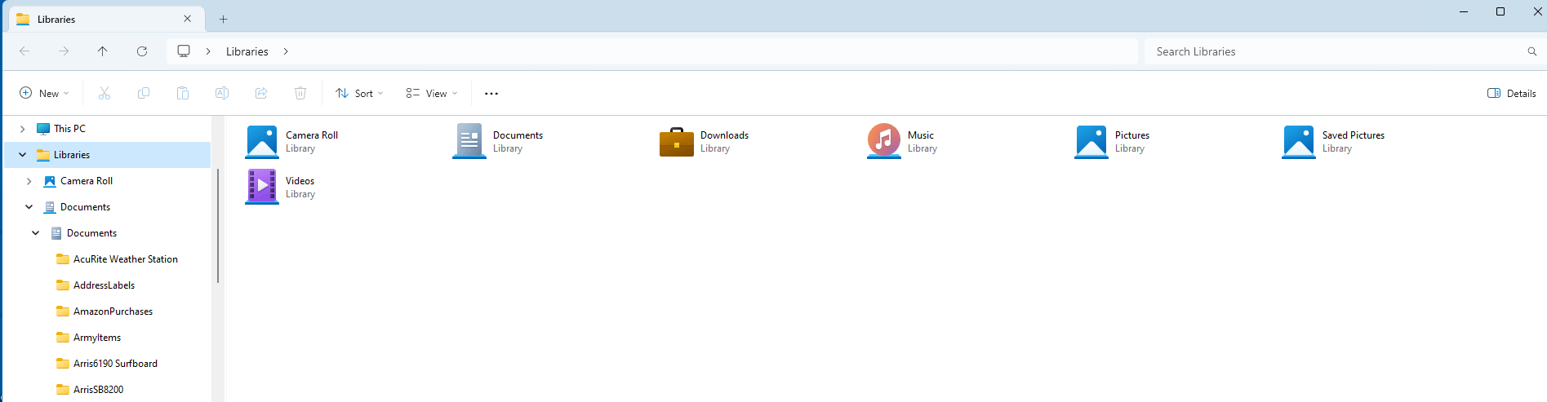Minimize the File Explorer window
The image size is (1547, 402).
pos(1464,11)
